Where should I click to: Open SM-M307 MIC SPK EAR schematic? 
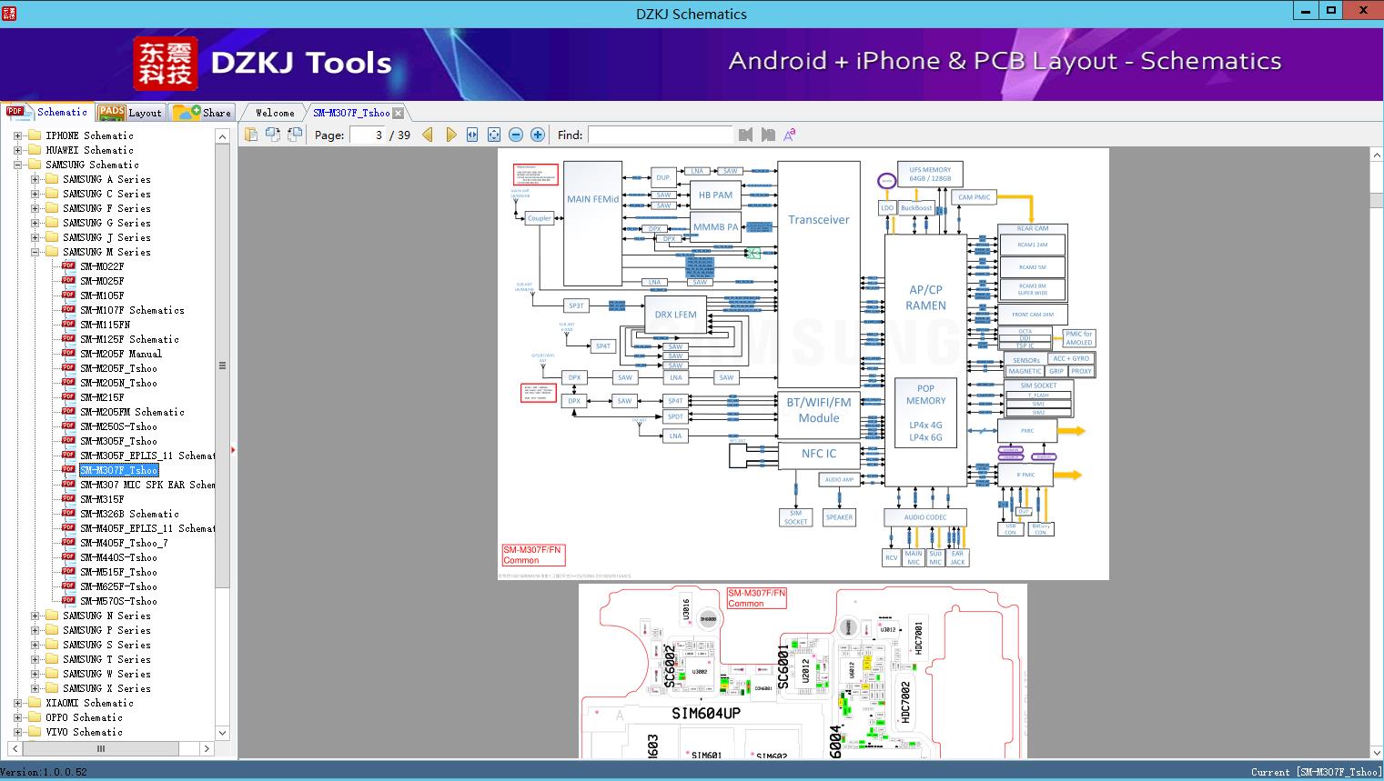pos(147,485)
